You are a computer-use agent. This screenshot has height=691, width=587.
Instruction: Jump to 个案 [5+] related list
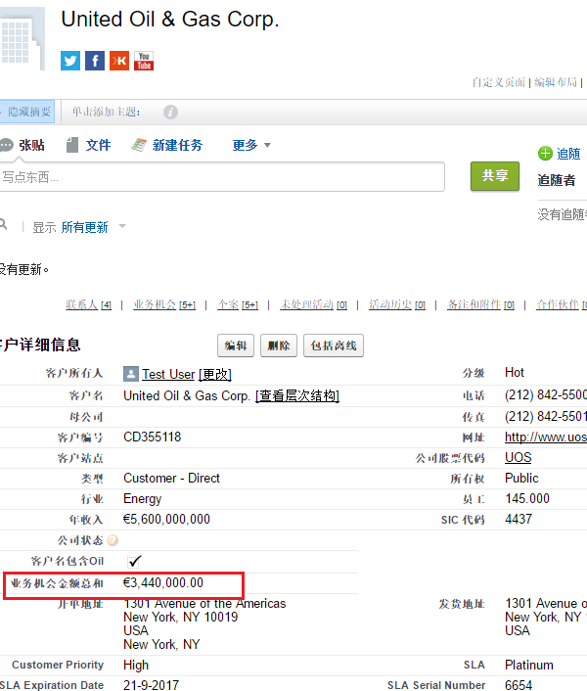tap(238, 304)
